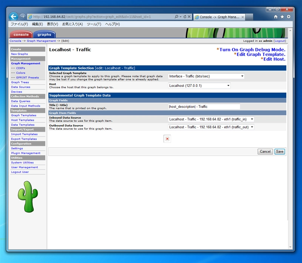Open the 編集(E) menu
This screenshot has width=302, height=263.
37,24
